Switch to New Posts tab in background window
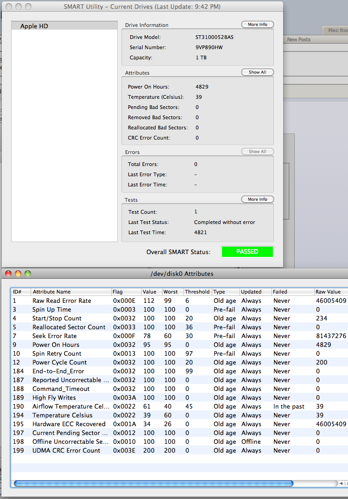 tap(299, 39)
